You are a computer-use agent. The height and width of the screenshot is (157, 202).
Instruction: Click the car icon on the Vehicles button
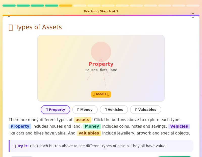click(106, 109)
